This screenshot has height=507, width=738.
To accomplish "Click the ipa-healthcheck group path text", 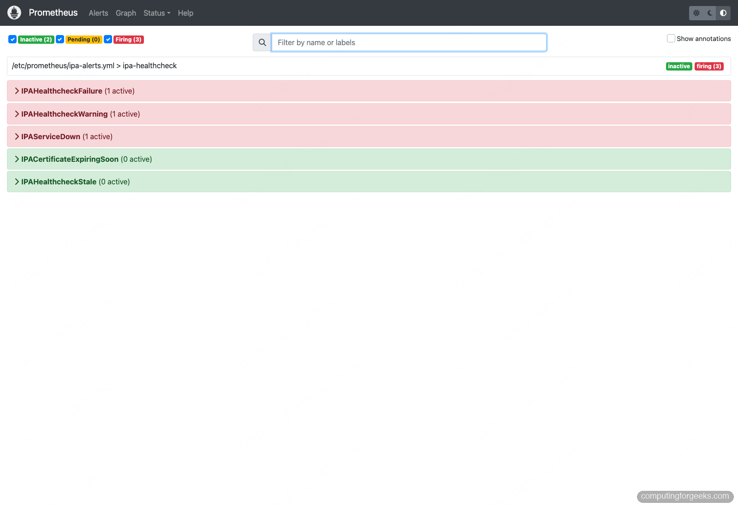I will click(94, 65).
